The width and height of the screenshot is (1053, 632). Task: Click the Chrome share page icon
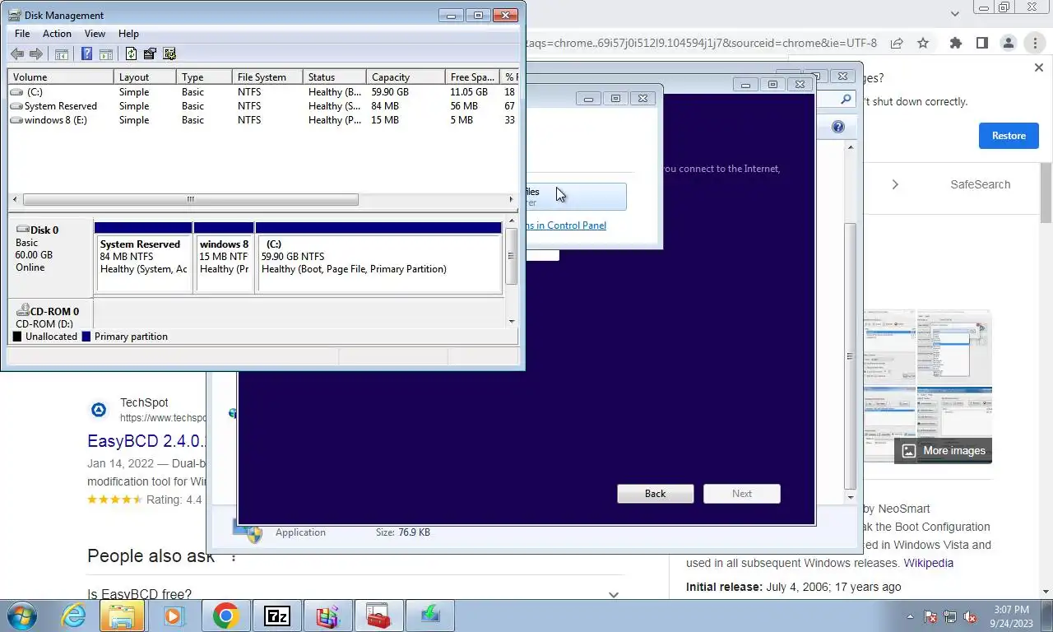pos(897,43)
